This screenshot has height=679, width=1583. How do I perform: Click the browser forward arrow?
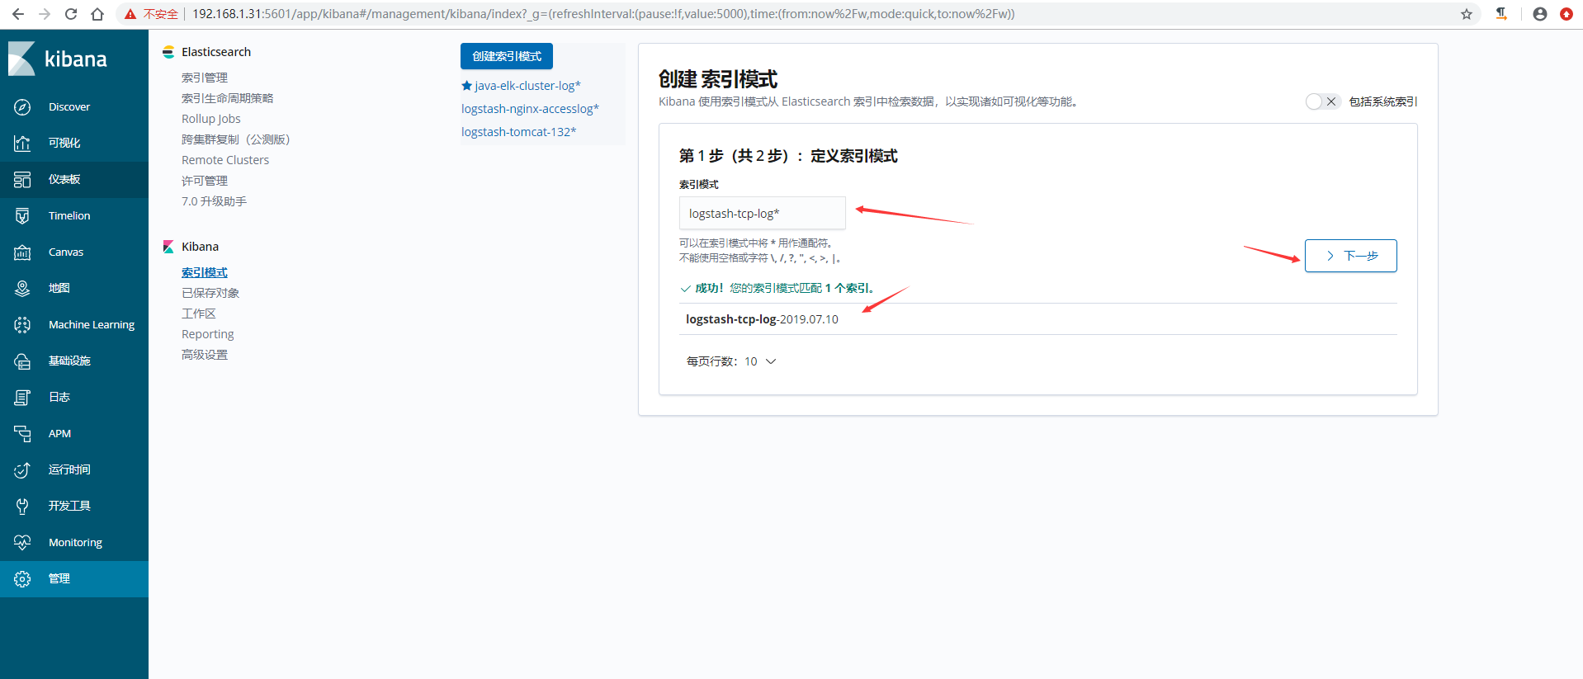(45, 14)
